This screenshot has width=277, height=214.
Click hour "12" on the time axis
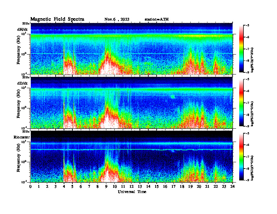[132, 187]
